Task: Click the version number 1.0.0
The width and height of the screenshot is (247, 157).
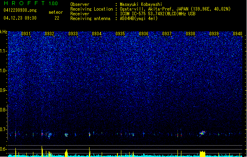Action: 53,3
